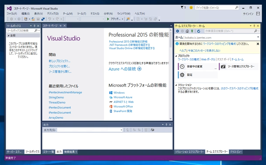Click the プロジェクトを開く... link
The width and height of the screenshot is (266, 165).
tap(59, 66)
